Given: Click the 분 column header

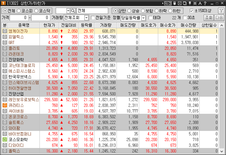Looking at the screenshot, I should click(x=5, y=25).
